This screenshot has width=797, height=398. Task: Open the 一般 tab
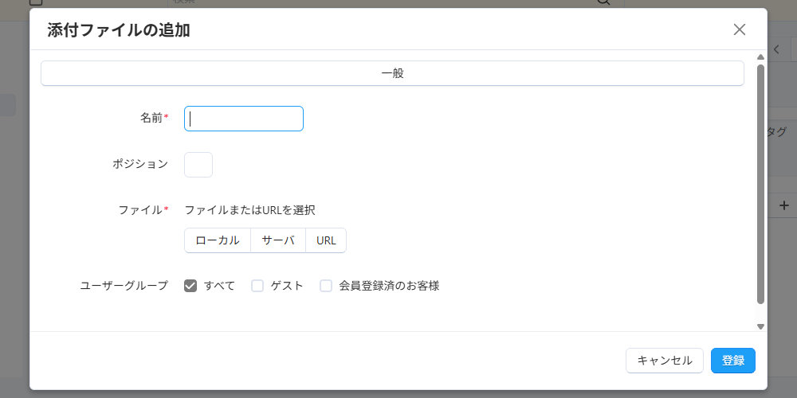tap(392, 73)
